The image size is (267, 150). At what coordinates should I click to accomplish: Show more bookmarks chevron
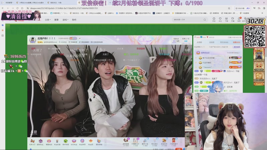coord(262,13)
